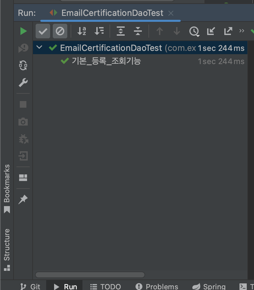Open the Problems tool window
Screen dimensions: 254x290
tap(157, 286)
